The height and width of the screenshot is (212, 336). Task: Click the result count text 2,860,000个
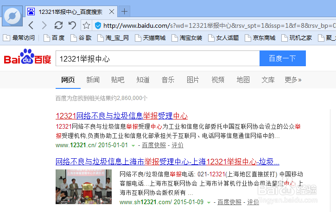coord(132,98)
